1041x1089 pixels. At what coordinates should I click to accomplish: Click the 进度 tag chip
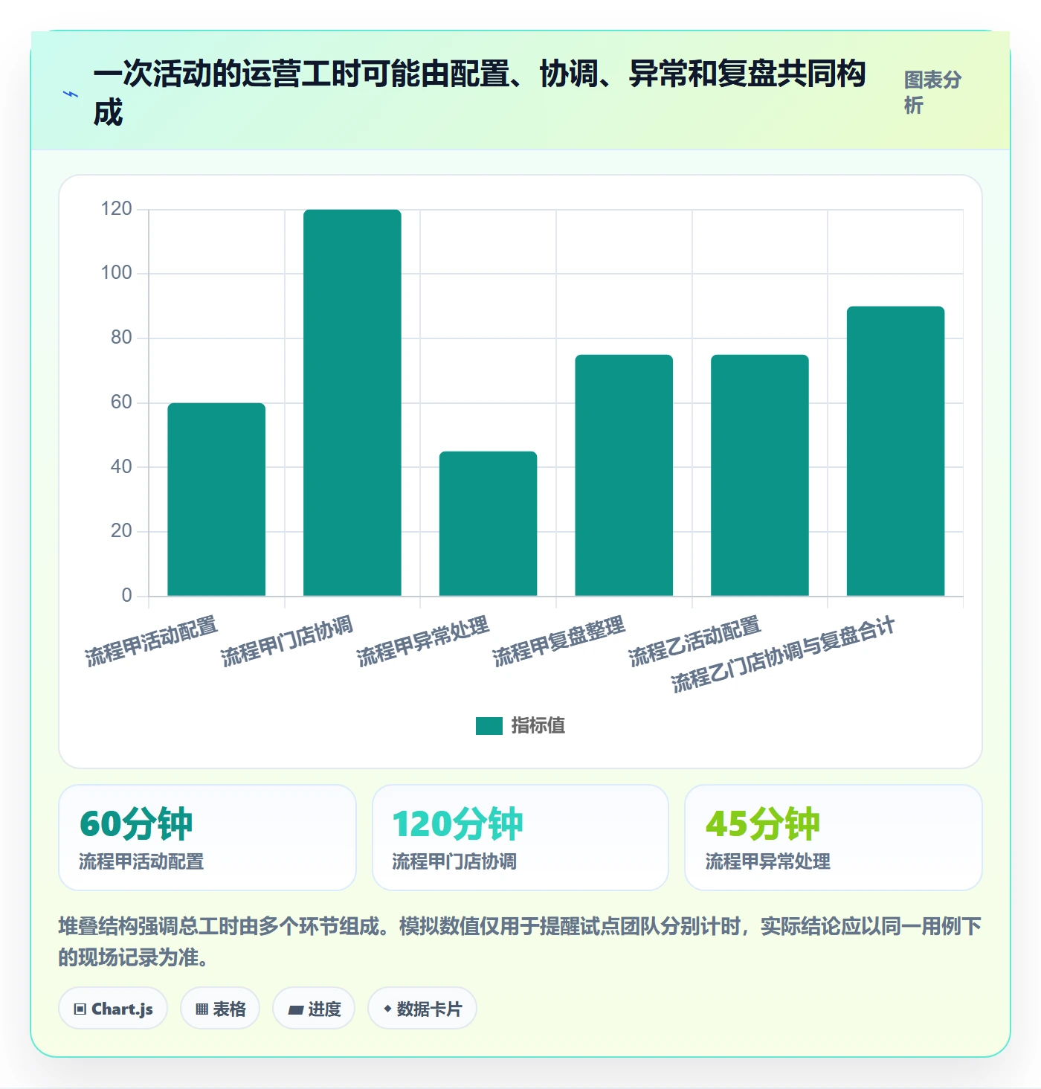coord(314,1009)
